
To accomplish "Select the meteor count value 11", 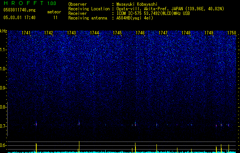I will coord(55,18).
